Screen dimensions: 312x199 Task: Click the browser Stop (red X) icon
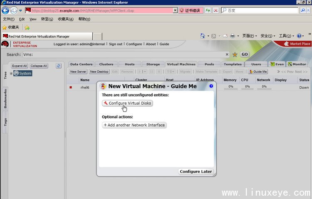[x=215, y=10]
